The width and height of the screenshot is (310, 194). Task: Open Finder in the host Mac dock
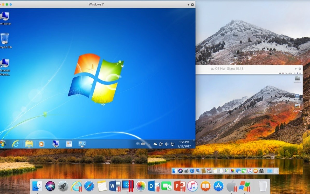[37, 186]
